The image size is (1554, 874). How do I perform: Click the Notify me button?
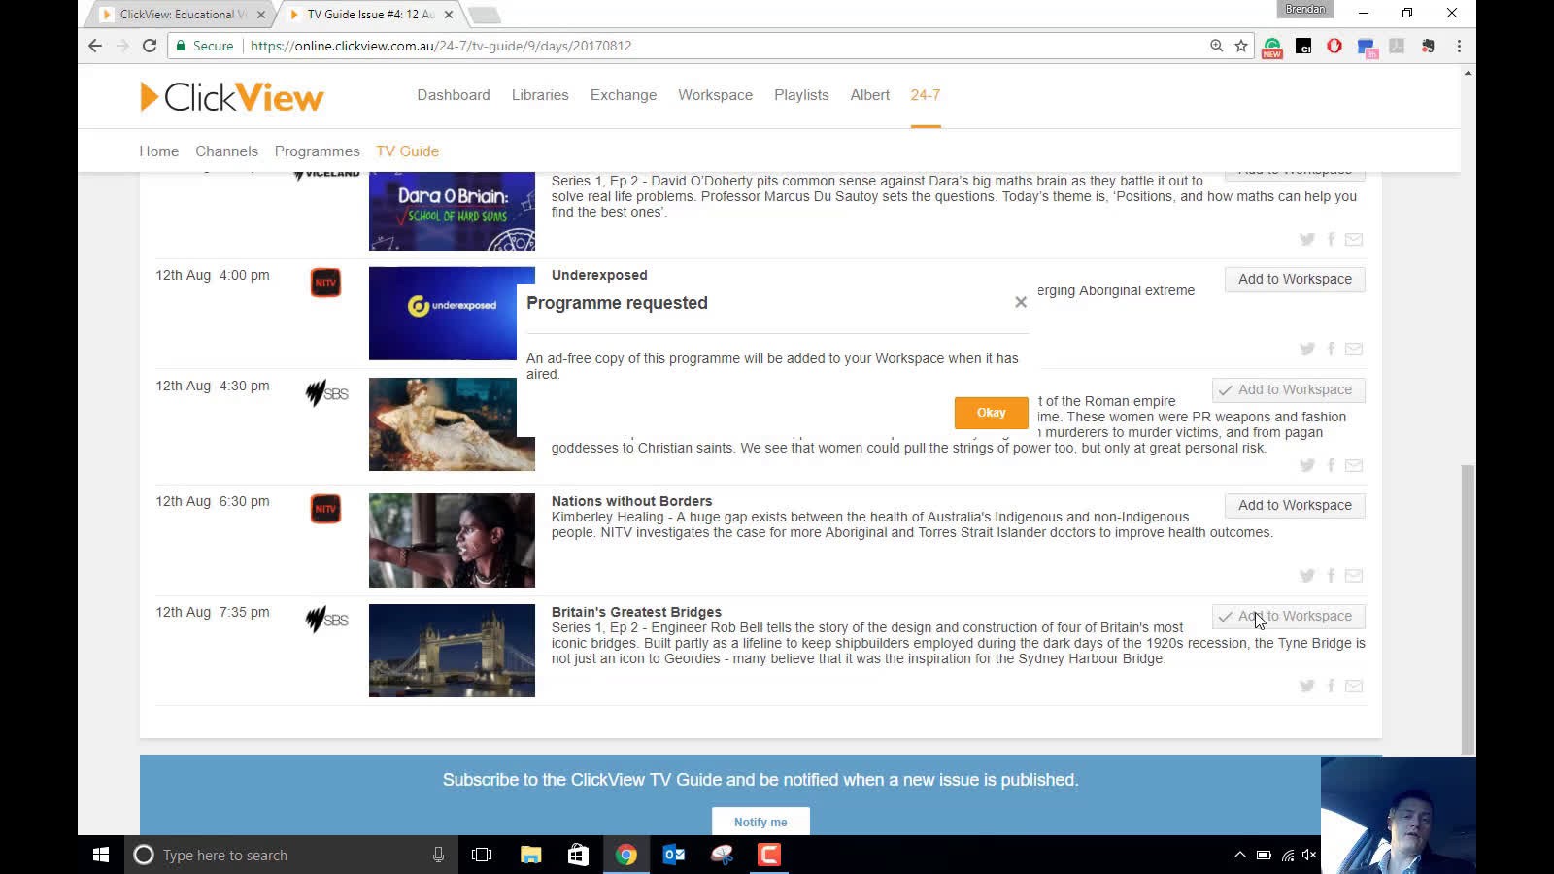(x=760, y=822)
